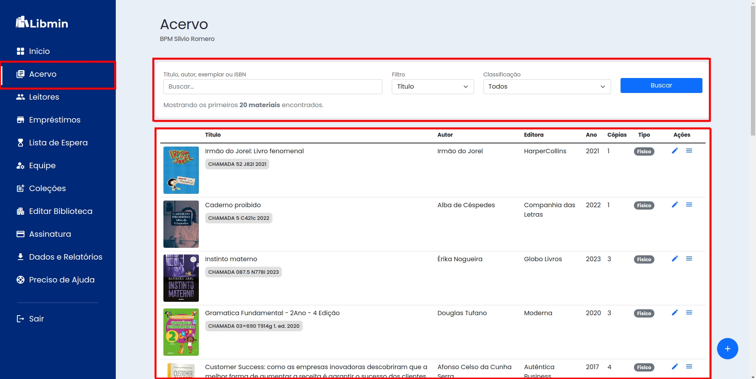Screen dimensions: 756x379
Task: Navigate to Lista de Espera
Action: tap(58, 143)
